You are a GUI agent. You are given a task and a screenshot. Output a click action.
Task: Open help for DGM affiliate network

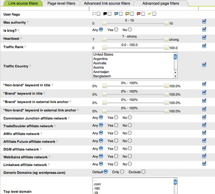(41, 149)
